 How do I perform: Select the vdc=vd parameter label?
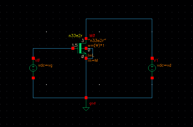tap(164, 65)
